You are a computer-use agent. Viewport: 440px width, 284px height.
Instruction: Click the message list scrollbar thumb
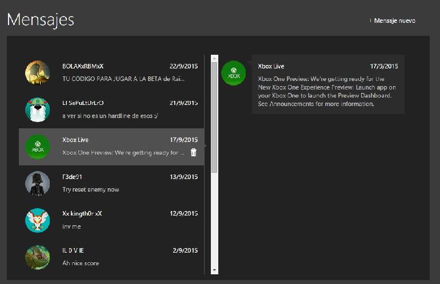point(214,117)
